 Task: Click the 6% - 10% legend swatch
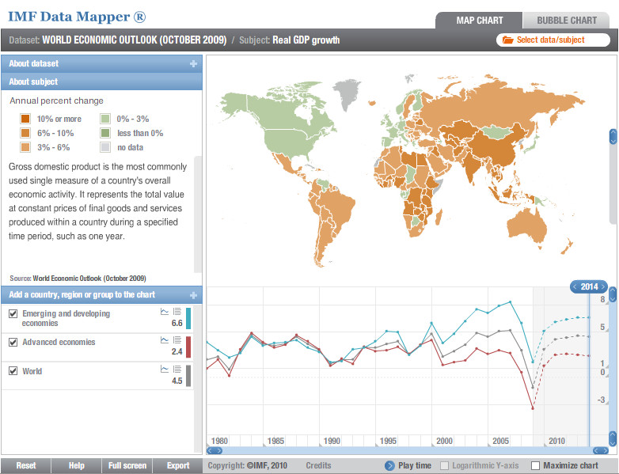[x=25, y=133]
